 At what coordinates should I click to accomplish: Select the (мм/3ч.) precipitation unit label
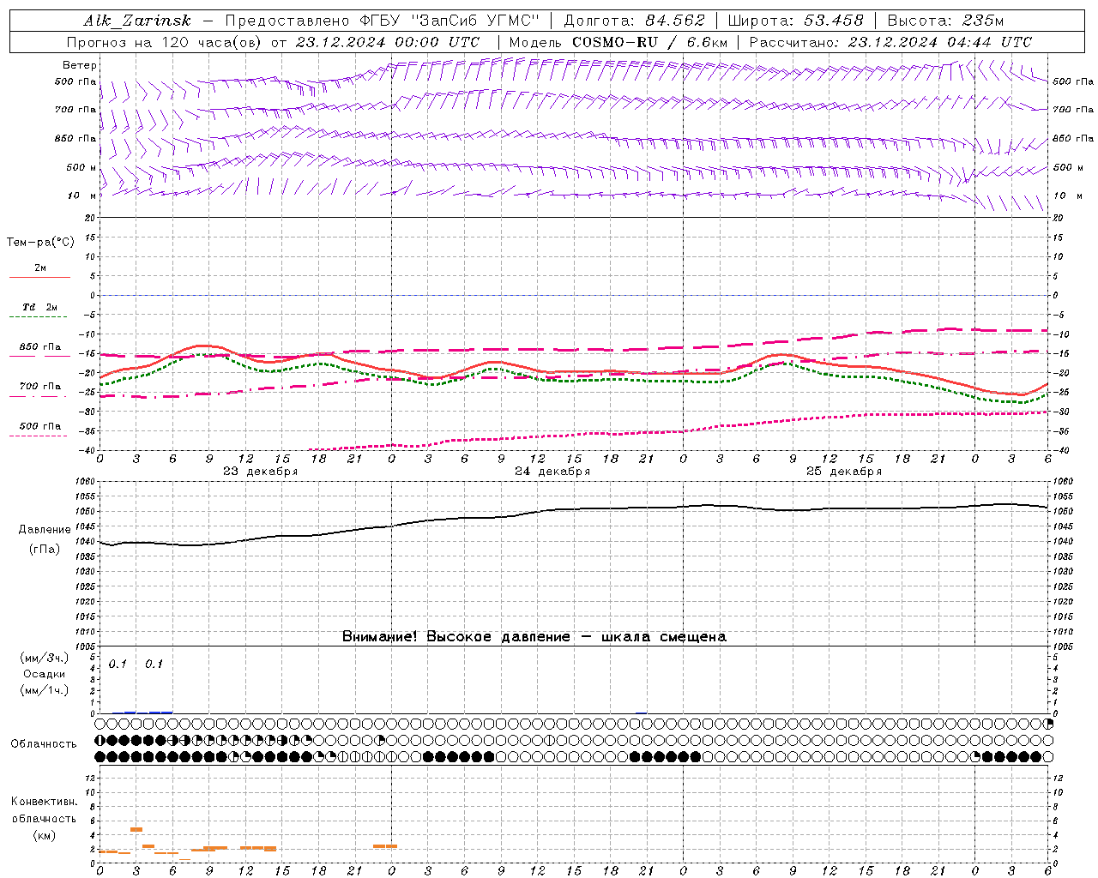click(45, 658)
